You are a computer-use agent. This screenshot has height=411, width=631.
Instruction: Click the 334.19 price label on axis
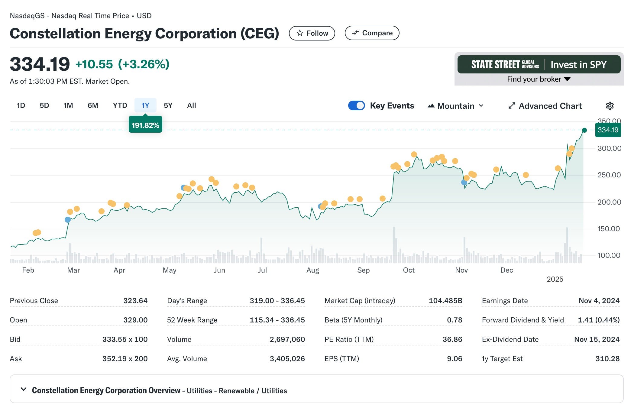click(x=608, y=130)
